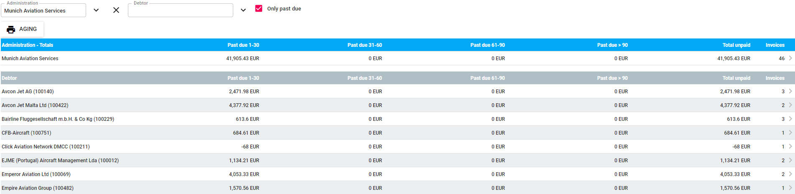The width and height of the screenshot is (795, 194).
Task: Open Avcon Jet AG row chevron arrow
Action: click(x=790, y=91)
